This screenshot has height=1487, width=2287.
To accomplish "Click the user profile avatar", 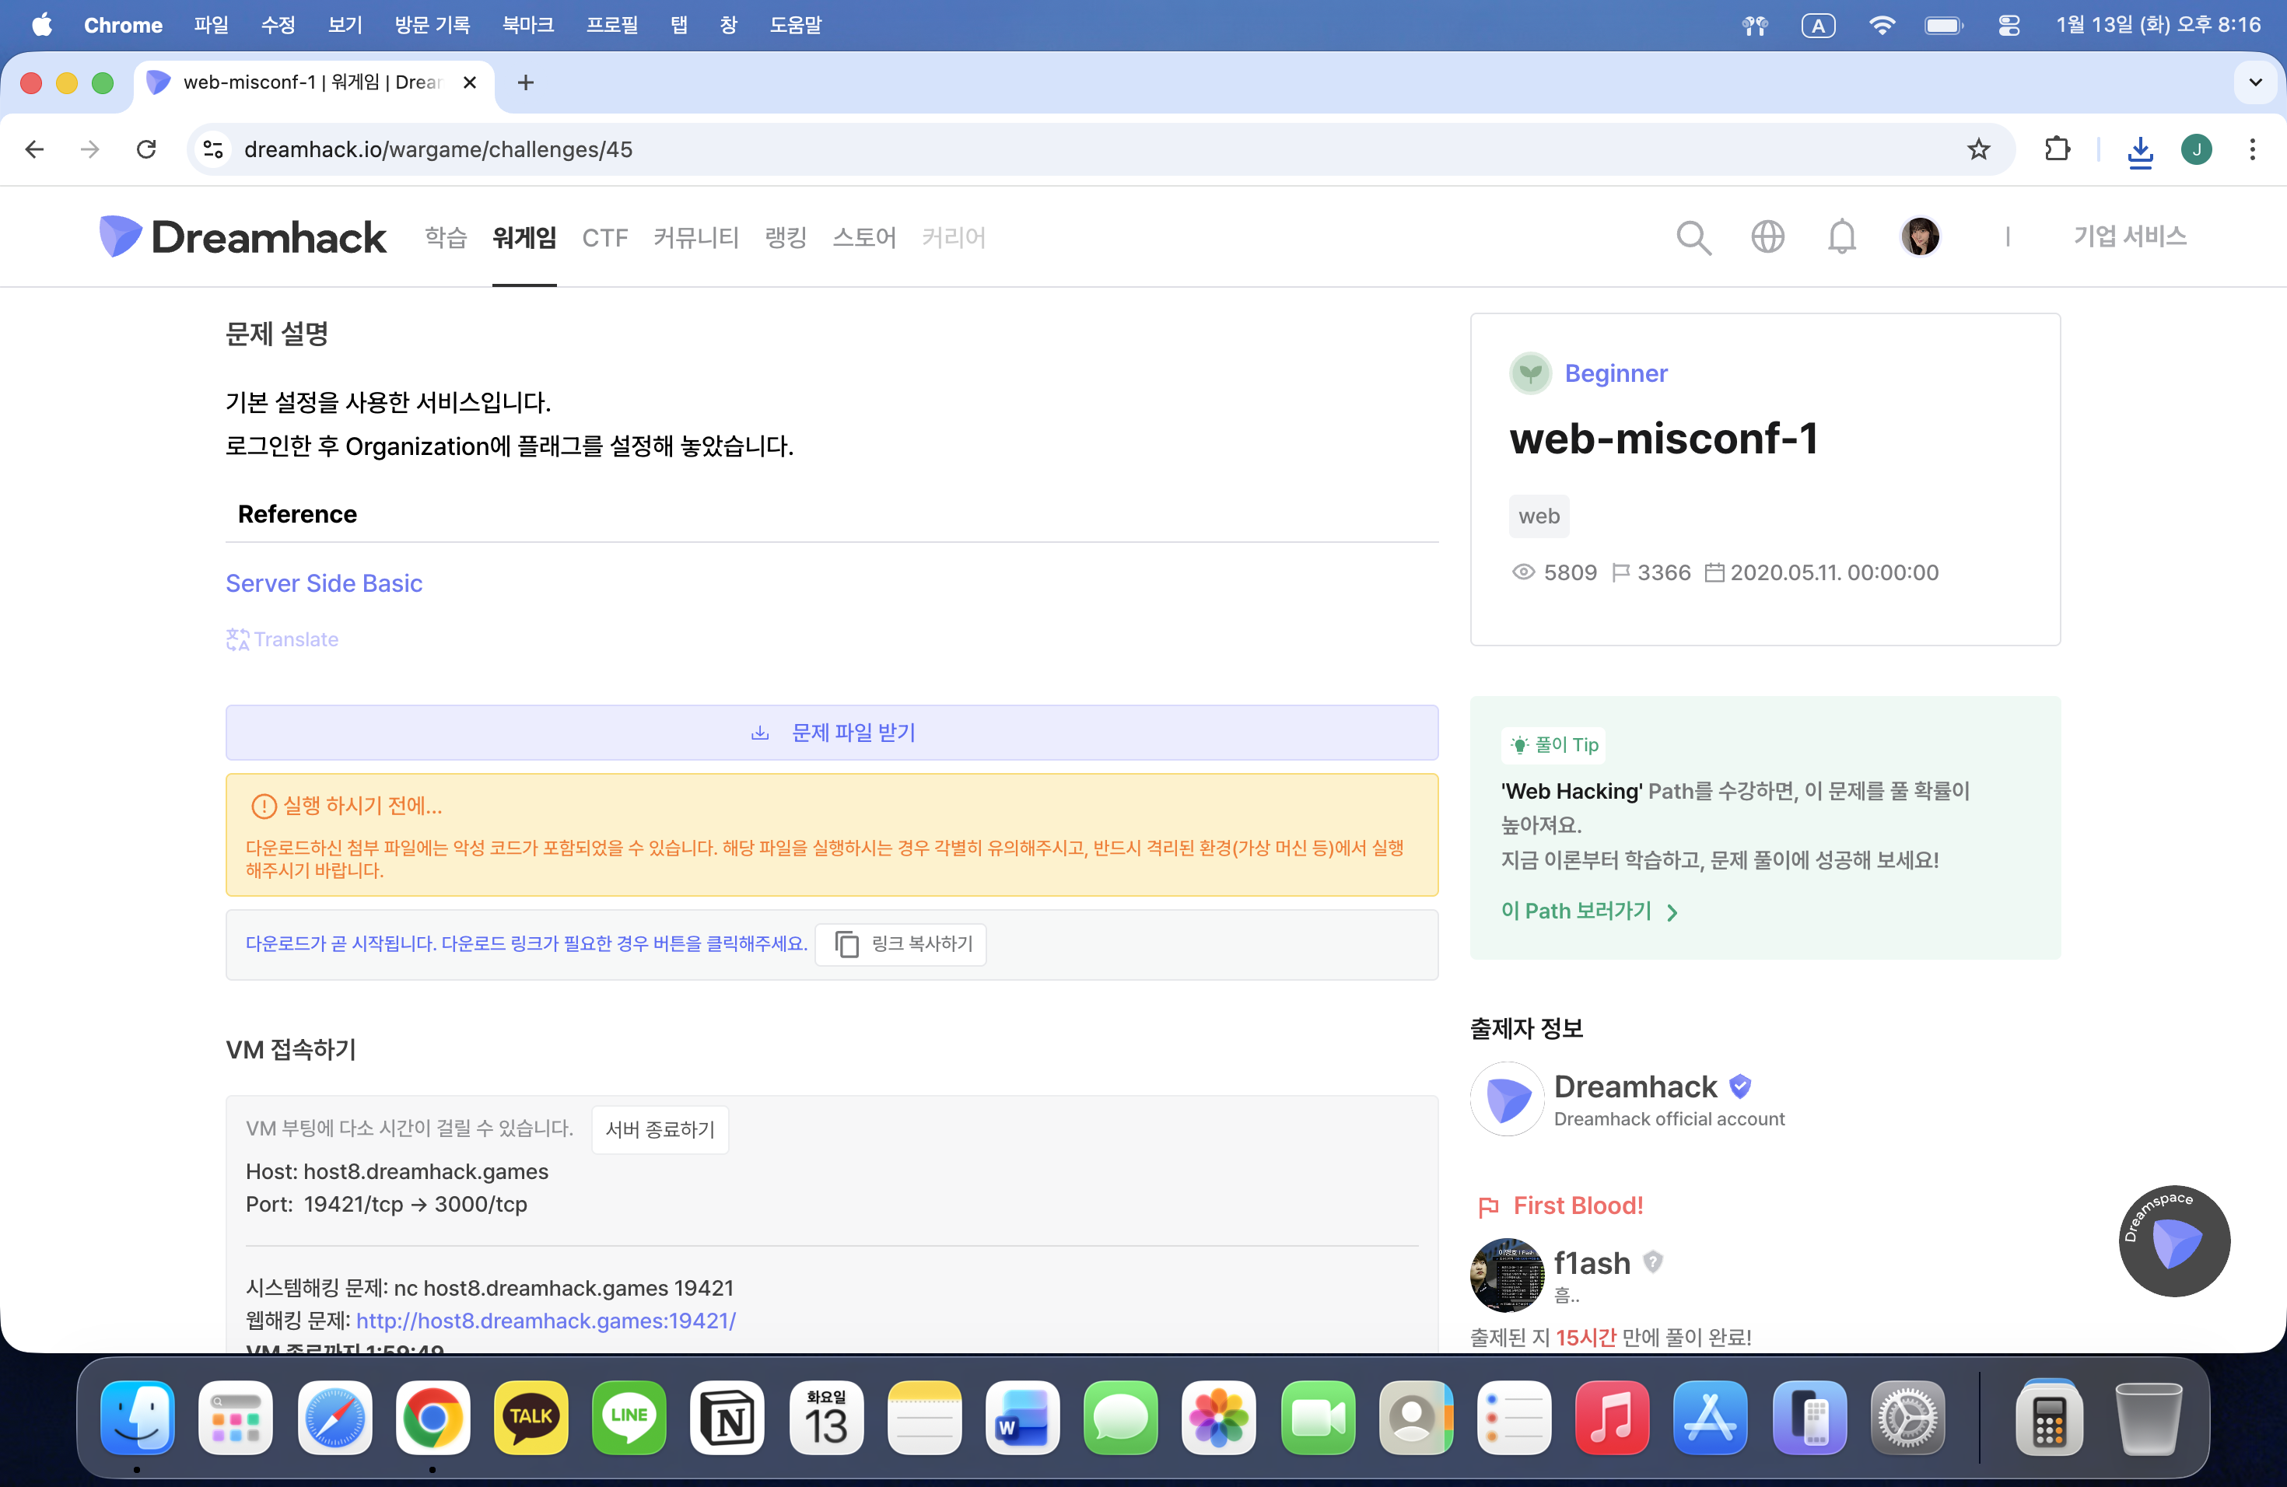I will point(1920,237).
